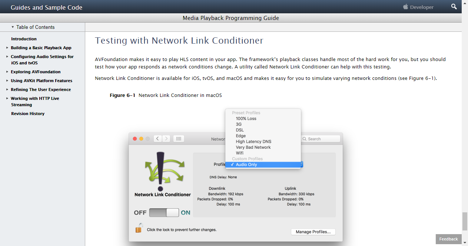This screenshot has width=468, height=246.
Task: Click the Testing with Network Link Conditioner heading
Action: [x=179, y=41]
